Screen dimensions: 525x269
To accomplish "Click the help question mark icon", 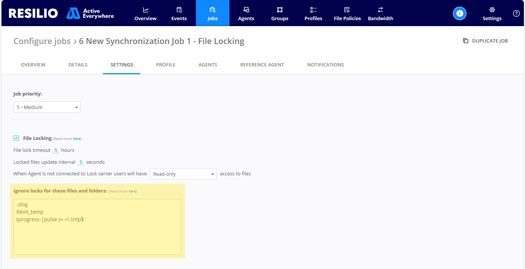I will click(x=516, y=13).
